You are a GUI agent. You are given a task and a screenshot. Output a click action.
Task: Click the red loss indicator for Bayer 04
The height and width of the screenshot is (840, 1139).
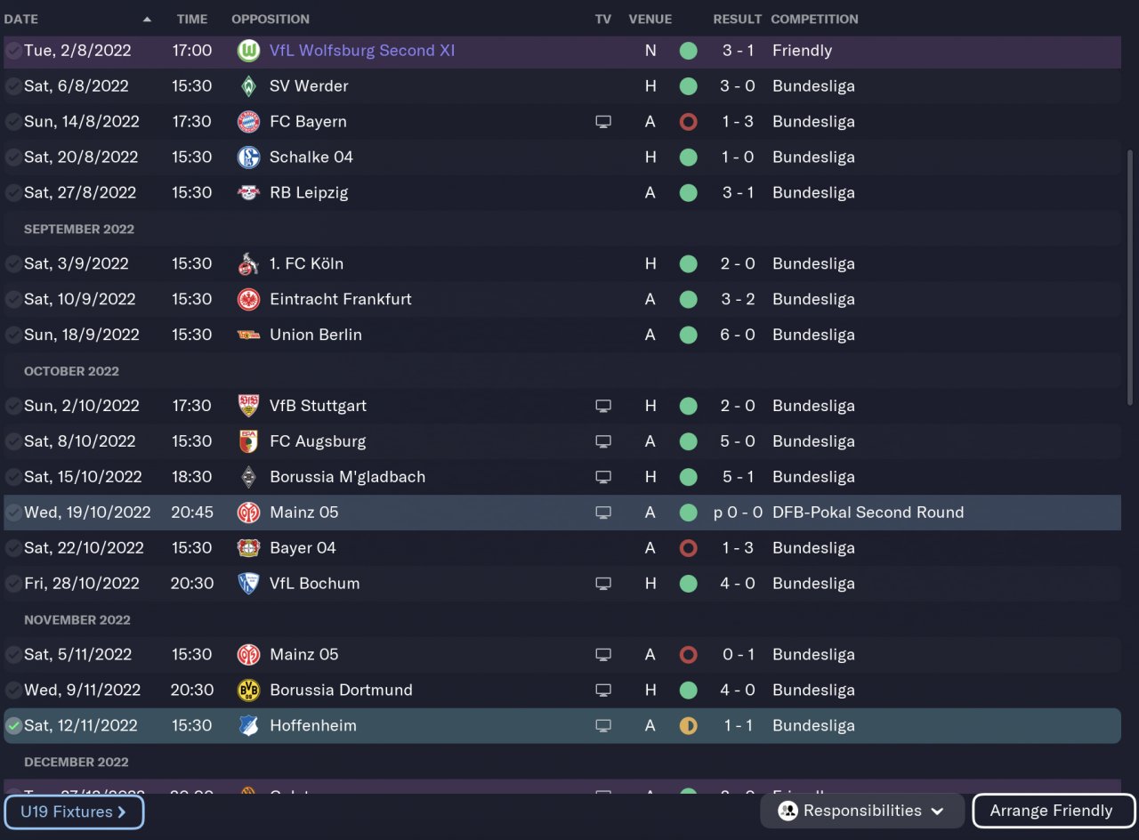[x=688, y=548]
